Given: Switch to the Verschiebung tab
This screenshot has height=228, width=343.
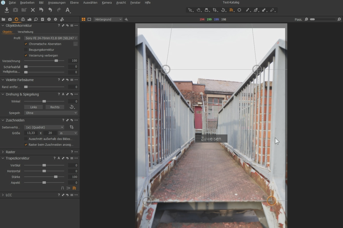Looking at the screenshot, I should (x=25, y=32).
